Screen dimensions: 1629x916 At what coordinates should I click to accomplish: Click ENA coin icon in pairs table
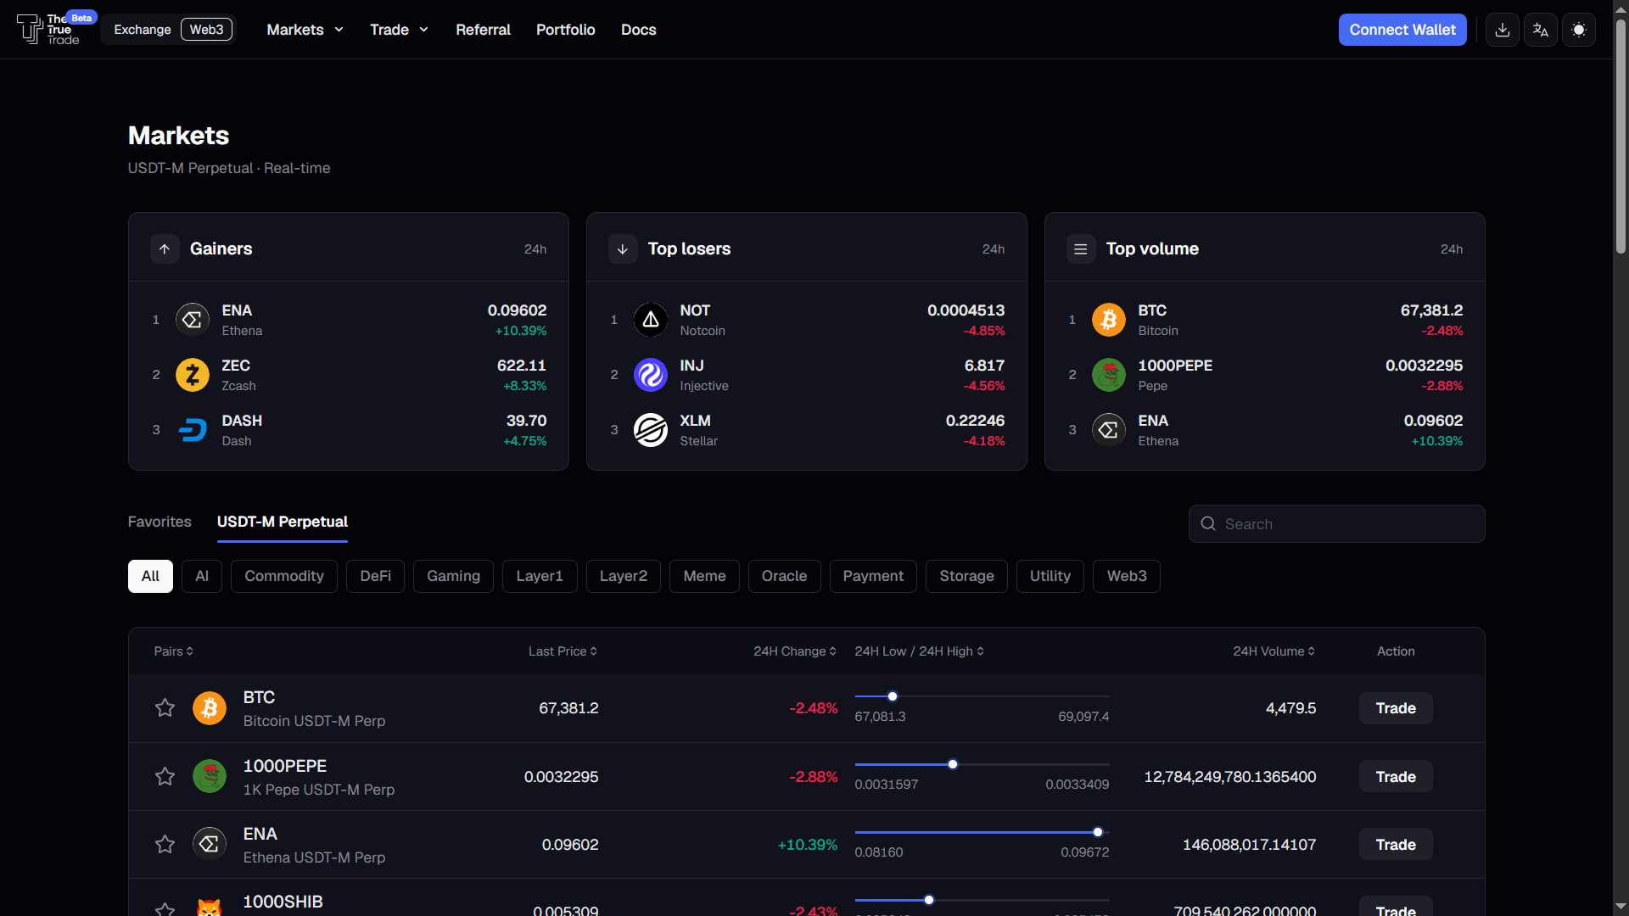[210, 844]
